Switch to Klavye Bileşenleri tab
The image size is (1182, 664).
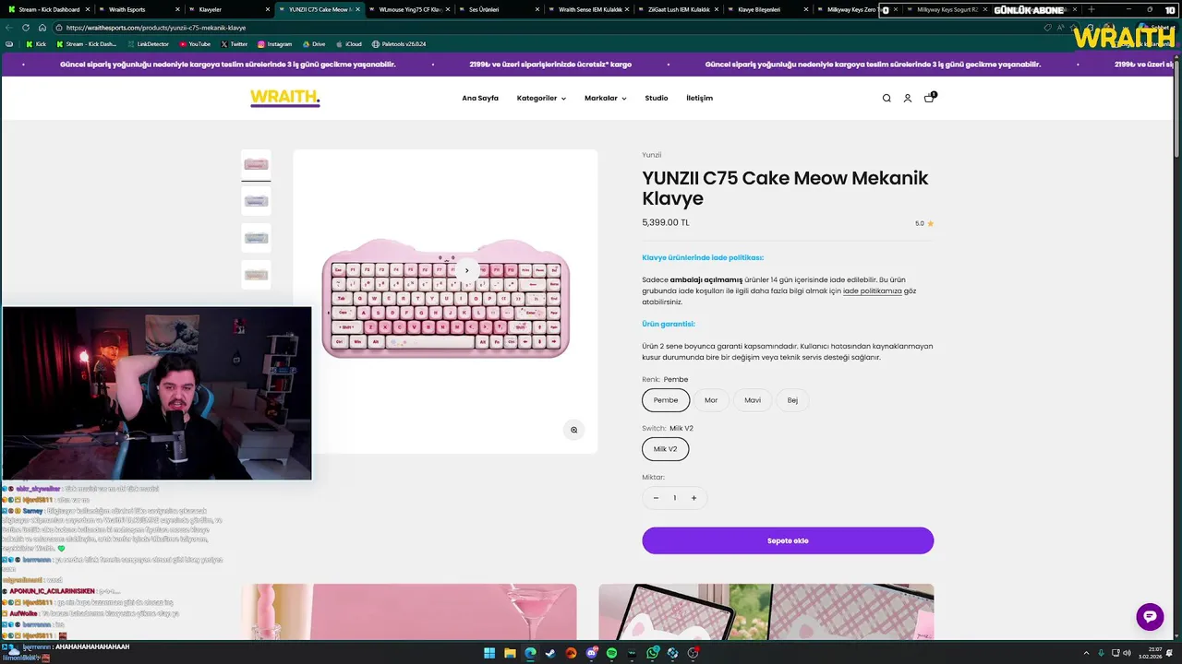click(766, 9)
